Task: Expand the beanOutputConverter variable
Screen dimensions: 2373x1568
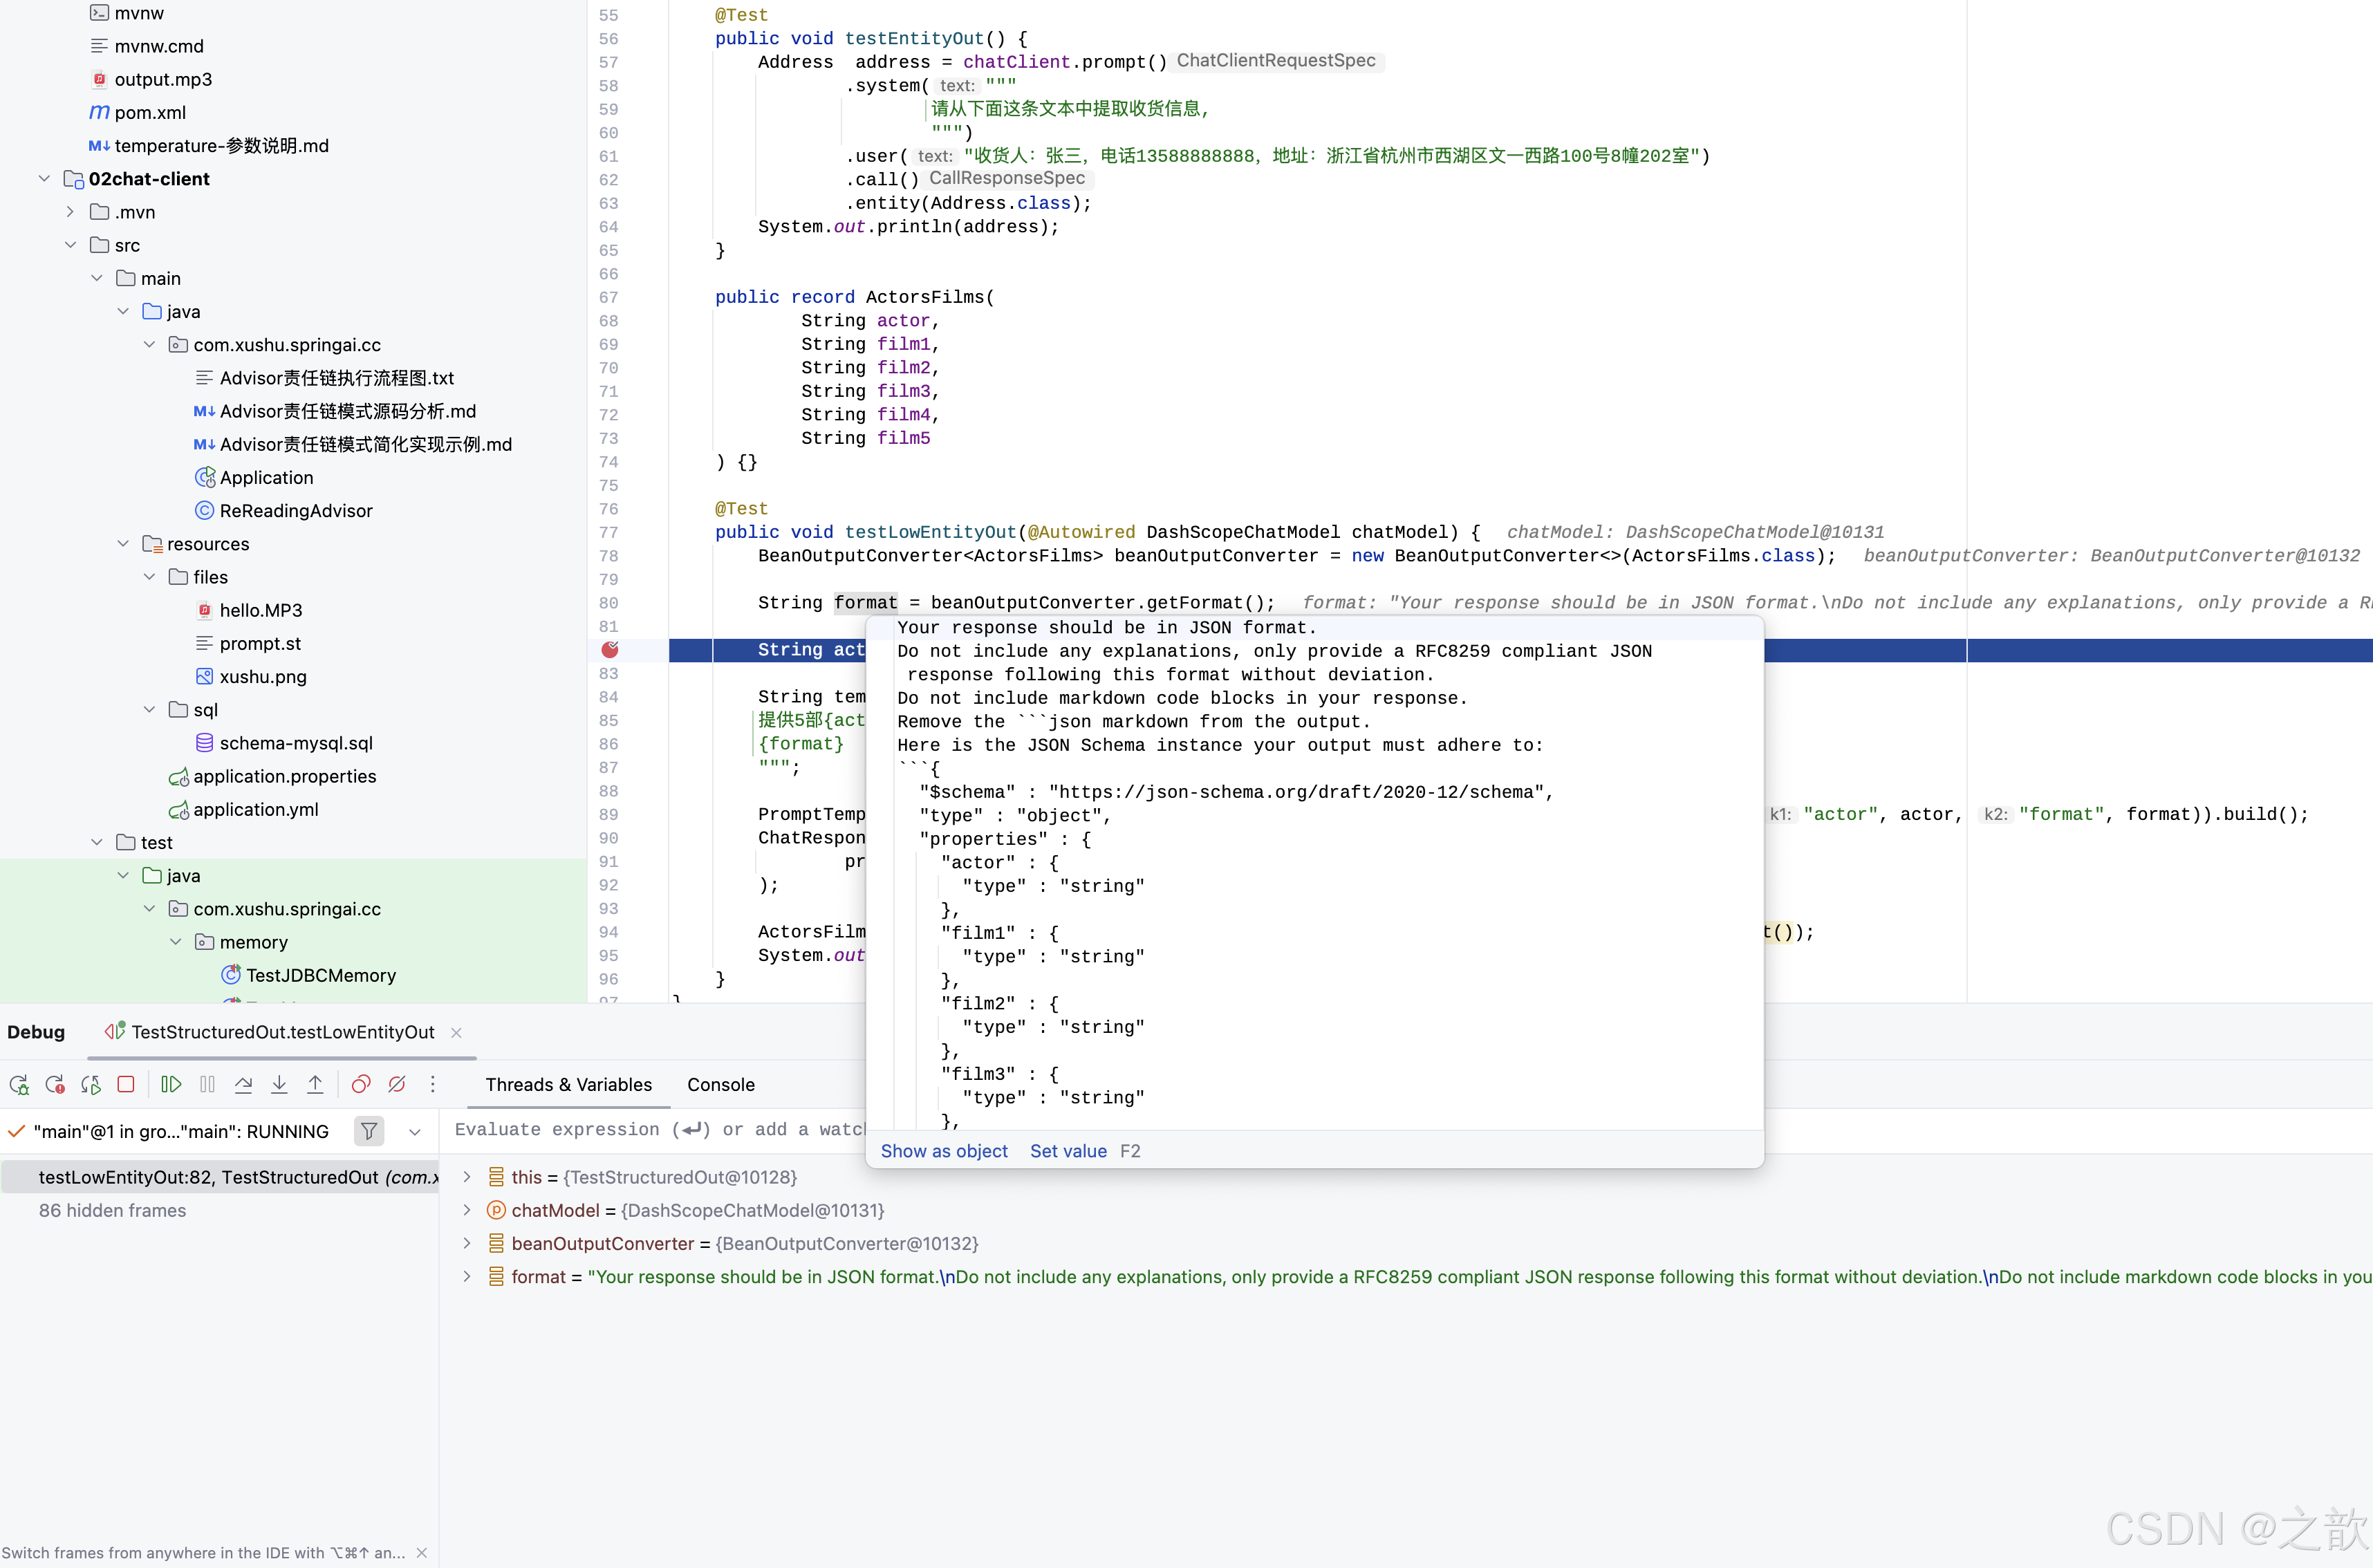Action: click(x=467, y=1243)
